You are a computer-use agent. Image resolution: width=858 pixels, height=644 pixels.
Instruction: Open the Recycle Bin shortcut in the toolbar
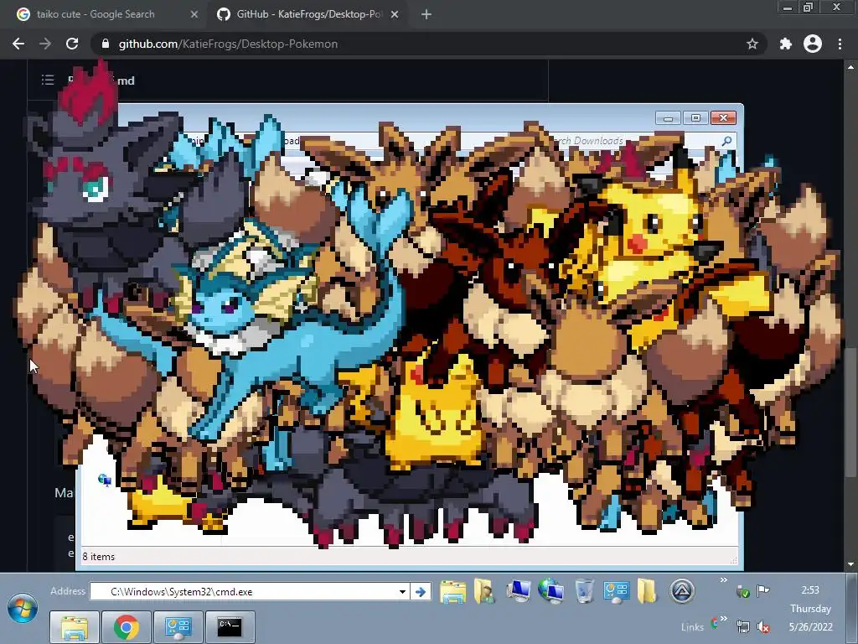click(x=584, y=591)
